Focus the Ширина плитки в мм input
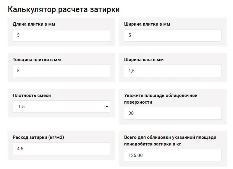The width and height of the screenshot is (233, 169). pos(173,35)
